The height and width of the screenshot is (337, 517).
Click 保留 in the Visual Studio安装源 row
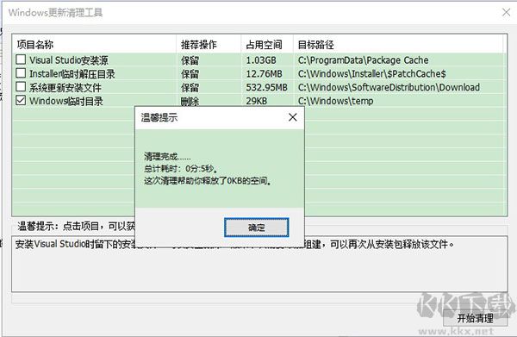[x=190, y=60]
